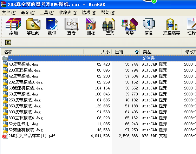Select file 52减速机按装.dwg
Image resolution: width=196 pixels, height=154 pixels.
click(26, 130)
